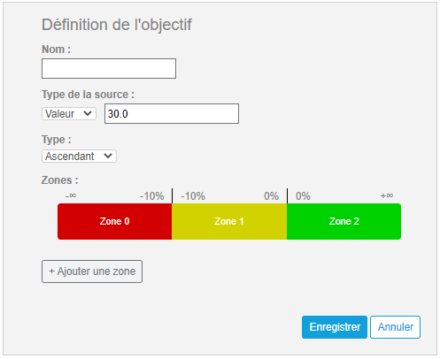Cancel with the Annuler button
The height and width of the screenshot is (359, 440).
(x=396, y=327)
